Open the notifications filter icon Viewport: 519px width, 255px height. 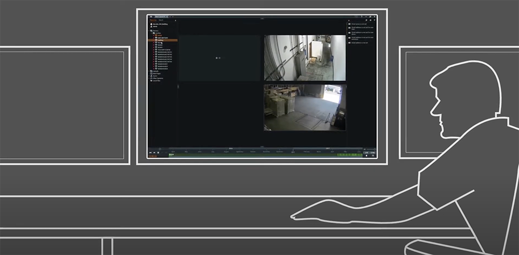coord(375,20)
